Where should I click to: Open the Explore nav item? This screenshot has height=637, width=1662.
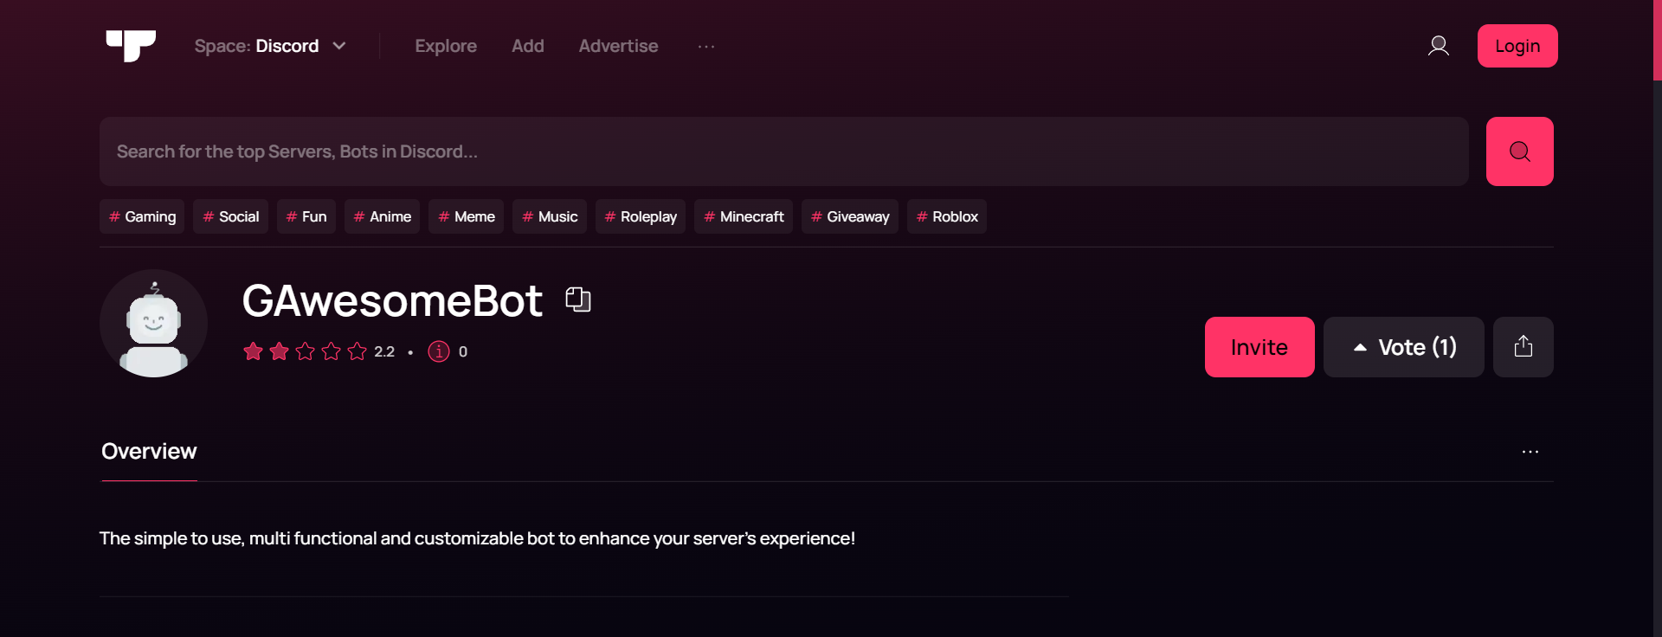[x=446, y=46]
